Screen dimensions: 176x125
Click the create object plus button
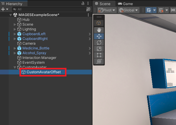click(3, 9)
